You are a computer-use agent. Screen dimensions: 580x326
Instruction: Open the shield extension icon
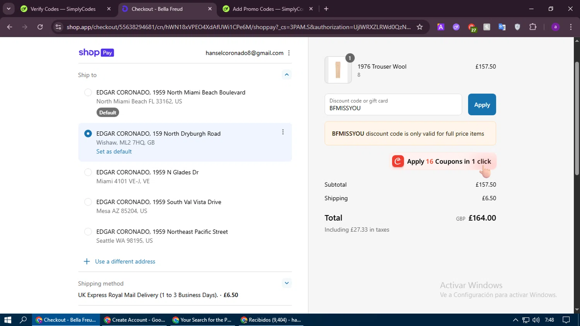pos(517,27)
